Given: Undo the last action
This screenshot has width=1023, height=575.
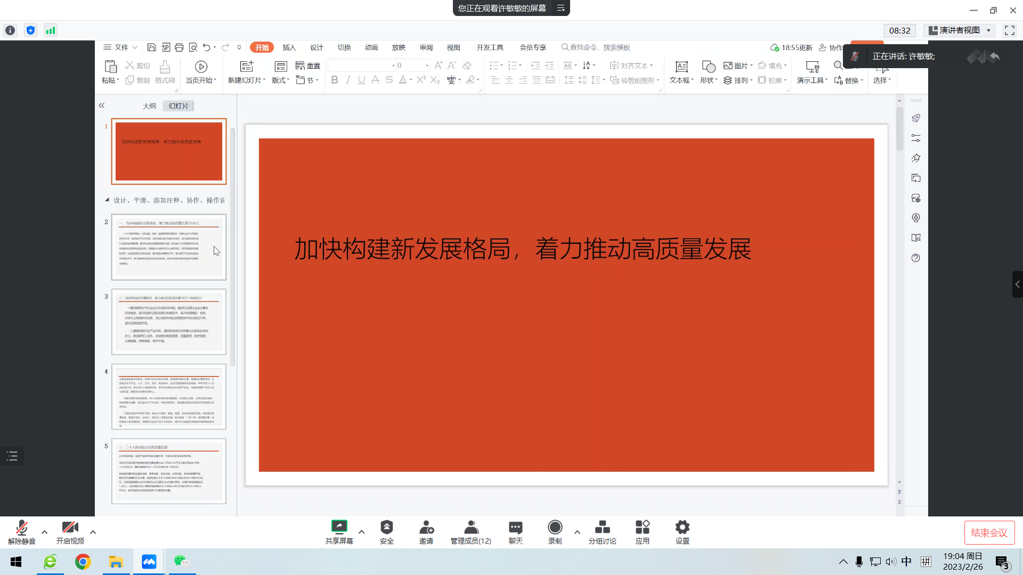Looking at the screenshot, I should point(207,47).
